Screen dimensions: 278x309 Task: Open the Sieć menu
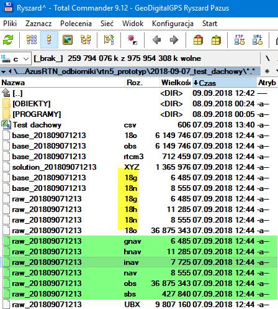107,24
